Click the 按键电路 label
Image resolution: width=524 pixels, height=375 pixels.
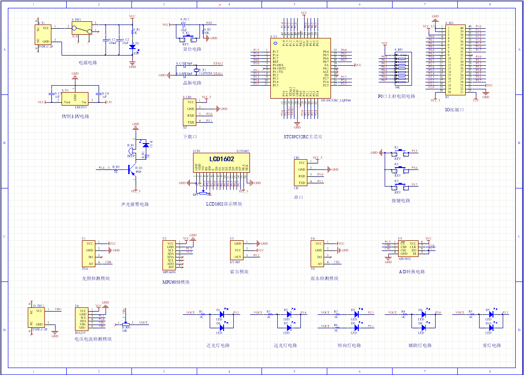[401, 200]
